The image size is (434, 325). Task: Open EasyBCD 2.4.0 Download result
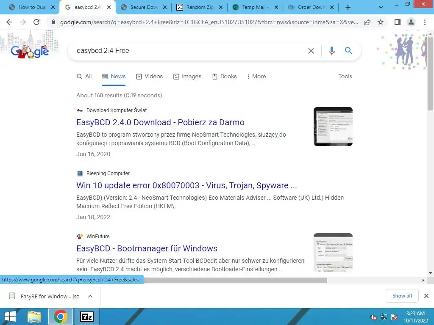tap(160, 122)
